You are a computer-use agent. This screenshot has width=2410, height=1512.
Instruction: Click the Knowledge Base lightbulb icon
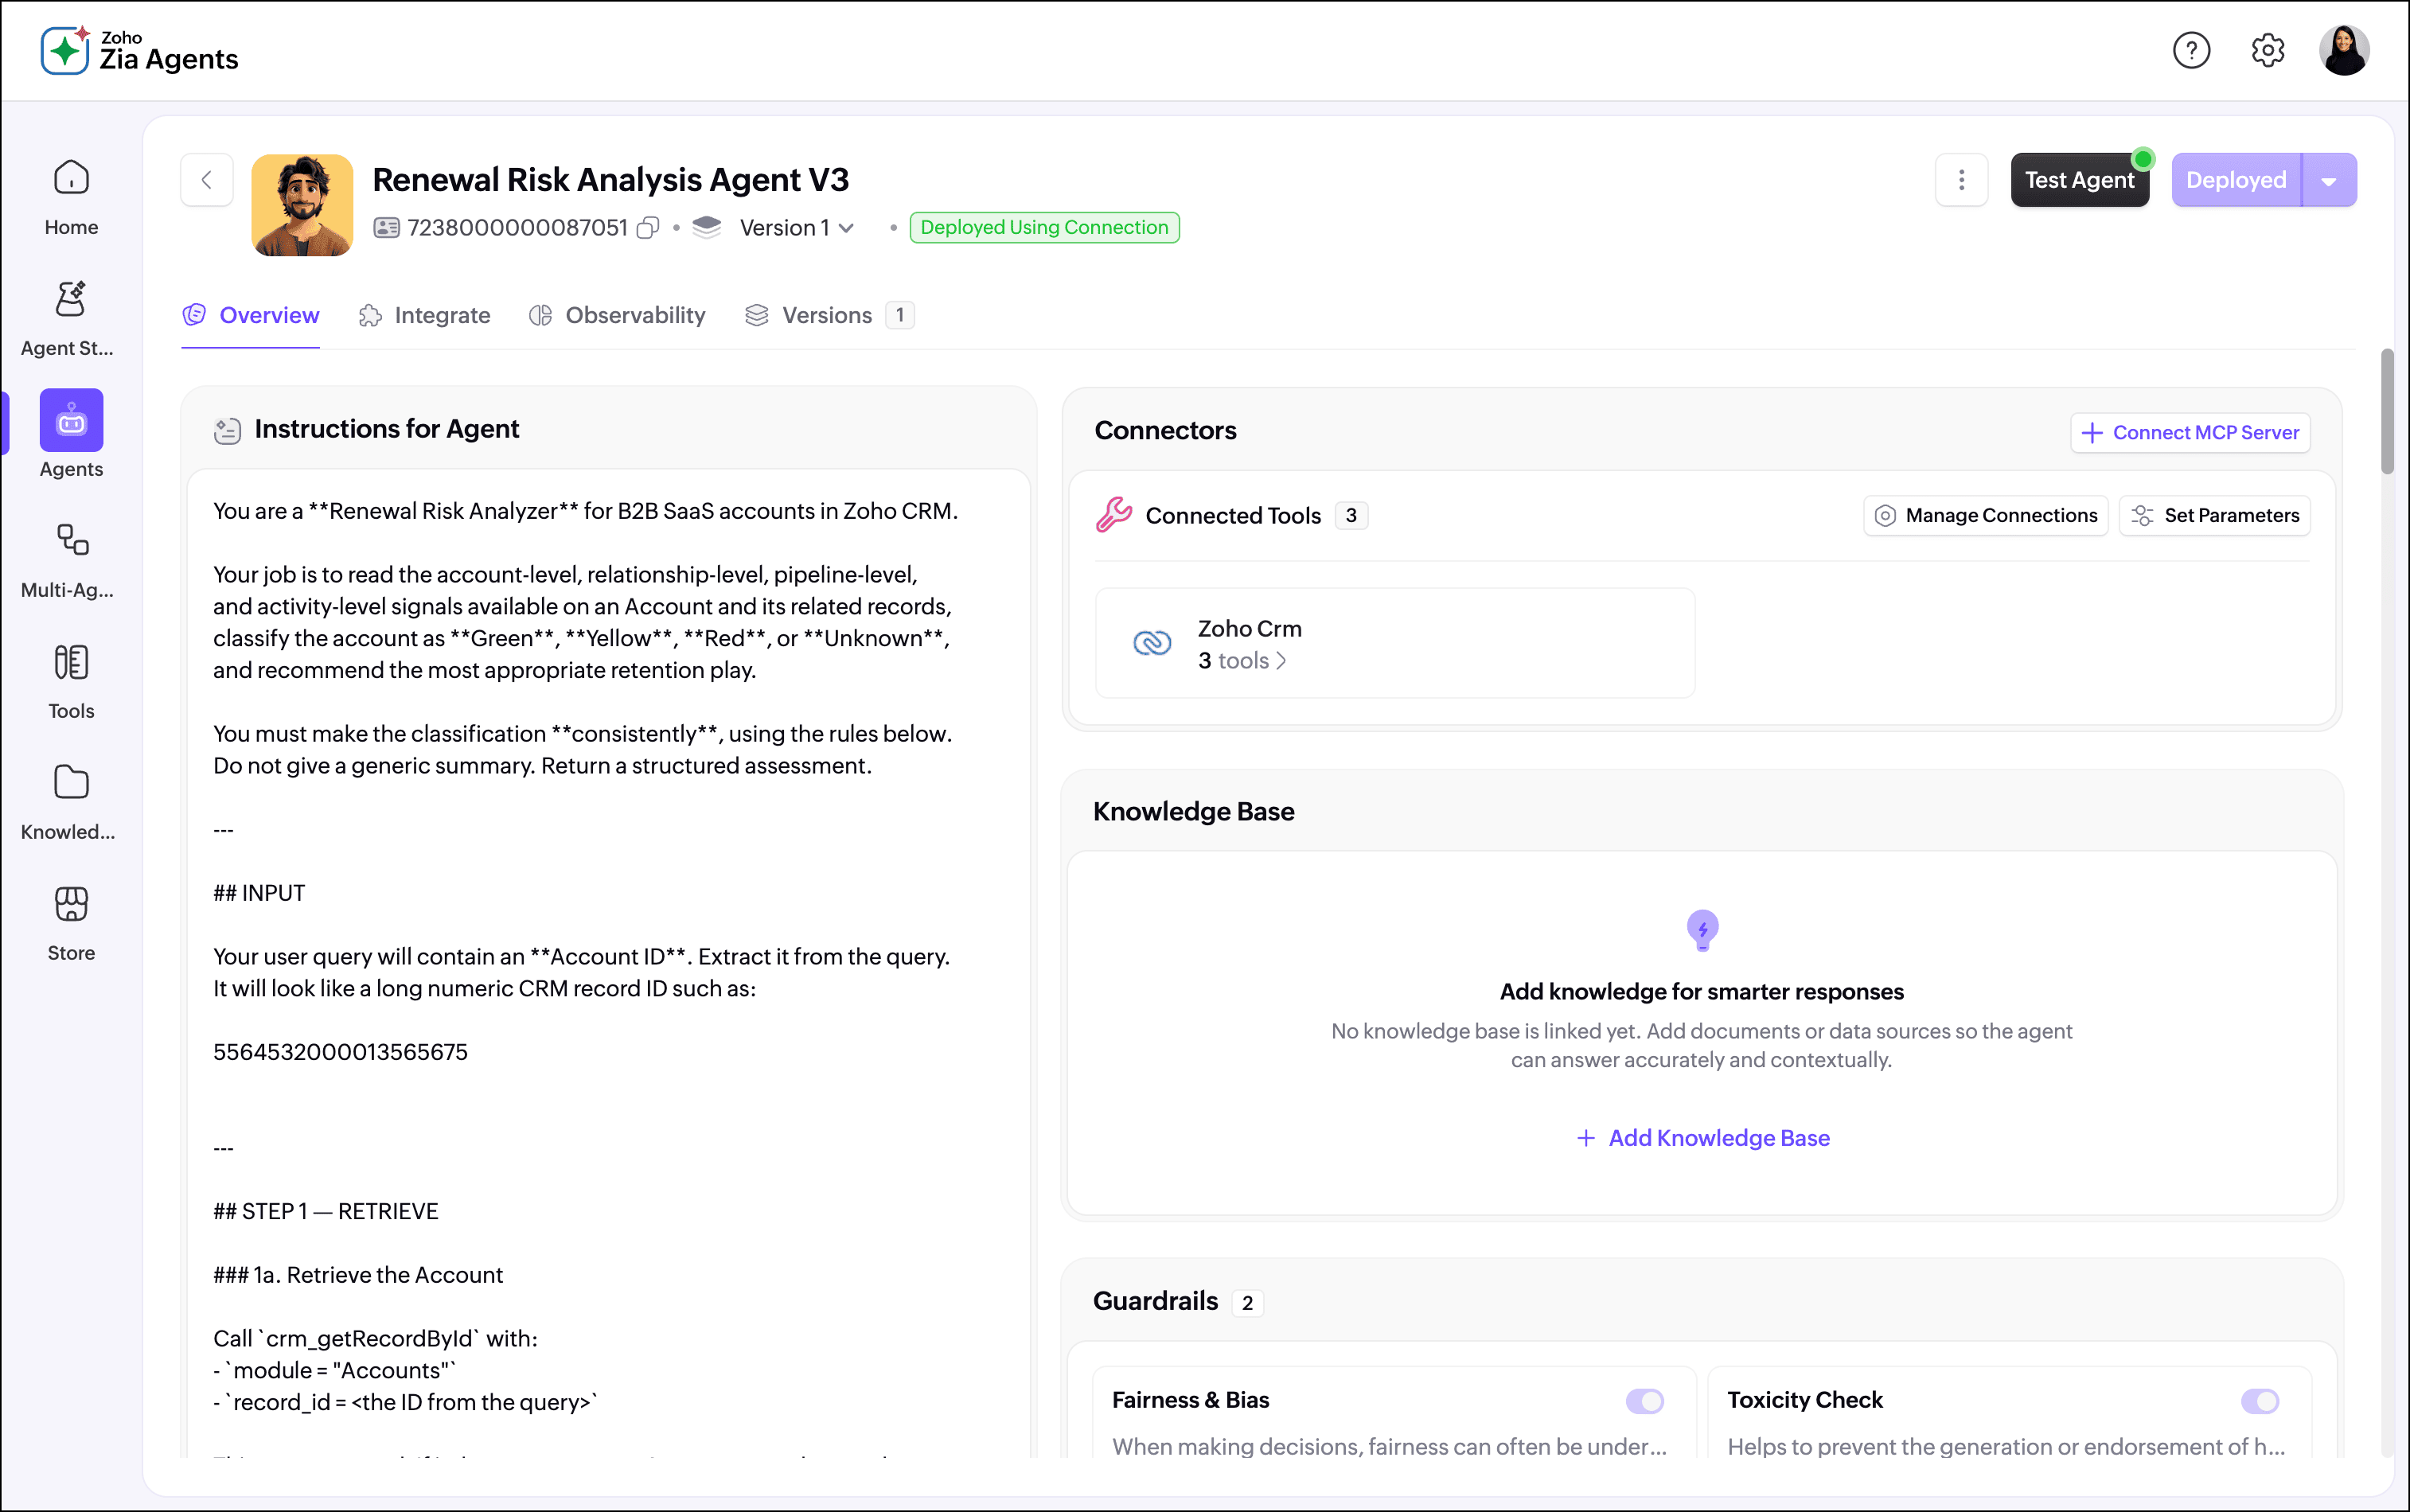[1702, 930]
